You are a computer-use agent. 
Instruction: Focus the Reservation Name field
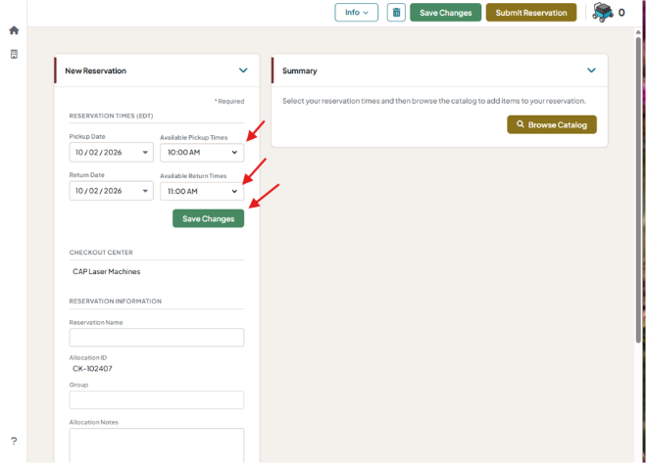pyautogui.click(x=157, y=337)
